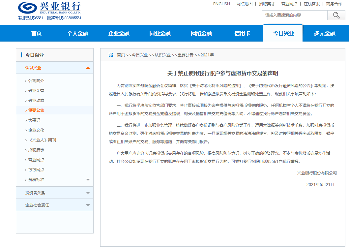The height and width of the screenshot is (248, 349).
Task: Open 《兴业人》期刊 in sidebar
Action: click(42, 140)
